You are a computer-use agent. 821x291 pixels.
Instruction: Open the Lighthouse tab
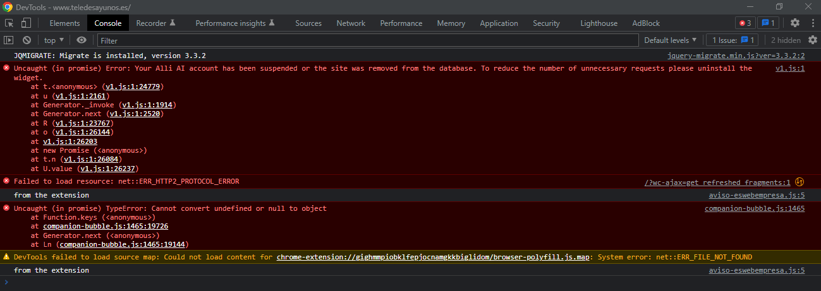pyautogui.click(x=599, y=23)
